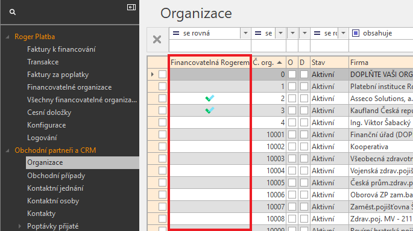
Task: Click the 'Finanční úřad' firm cell
Action: (381, 135)
